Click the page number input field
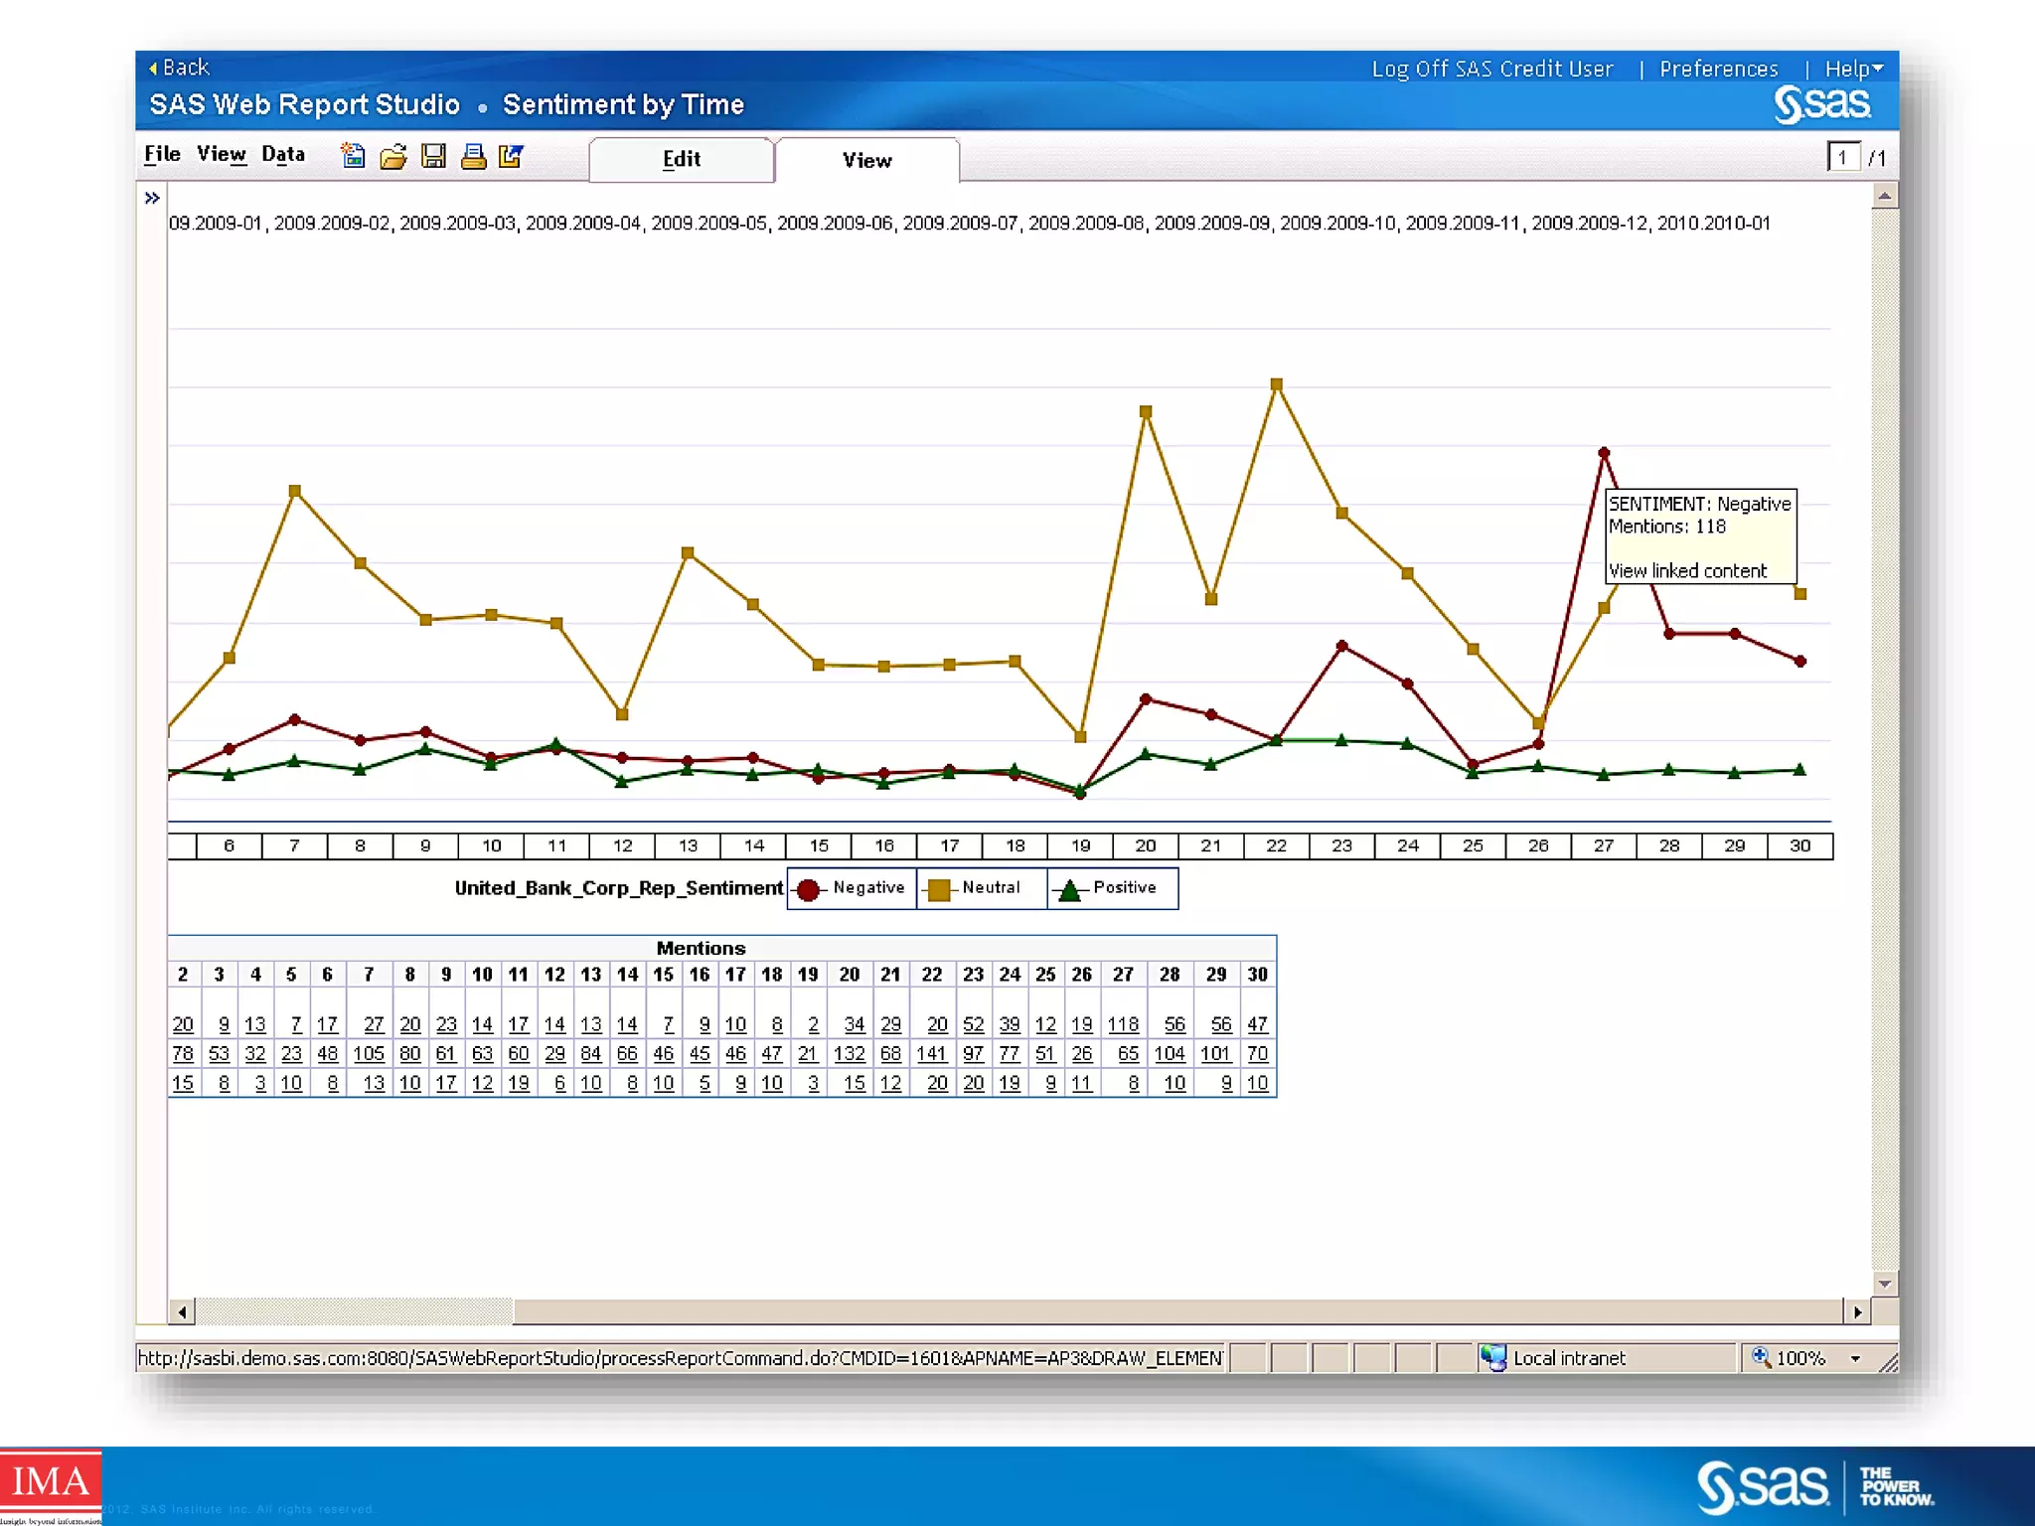This screenshot has height=1526, width=2035. (1843, 157)
